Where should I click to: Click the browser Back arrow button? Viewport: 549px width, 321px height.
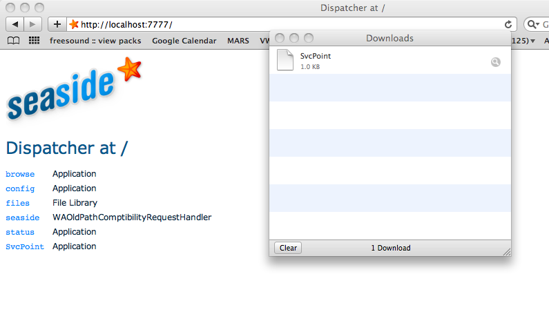(x=15, y=24)
